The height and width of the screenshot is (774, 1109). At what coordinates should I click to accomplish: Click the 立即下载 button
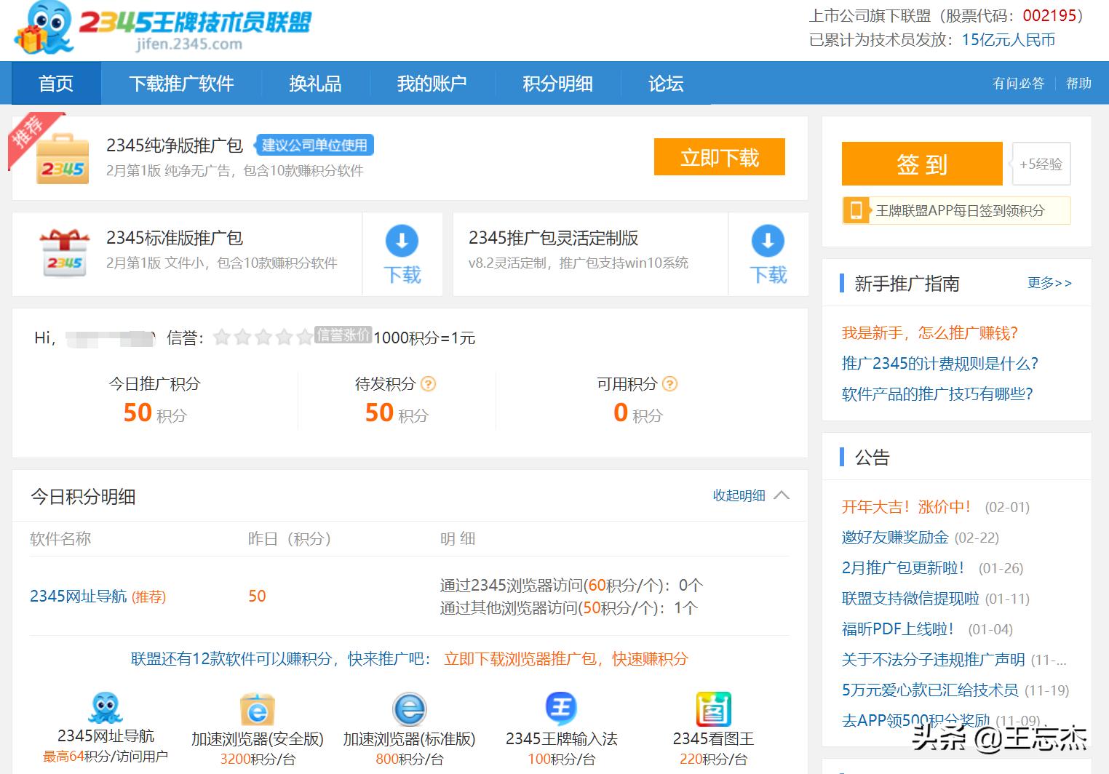(719, 157)
